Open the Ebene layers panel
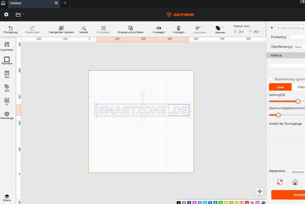Viewport: 305px width, 204px height. pyautogui.click(x=7, y=198)
